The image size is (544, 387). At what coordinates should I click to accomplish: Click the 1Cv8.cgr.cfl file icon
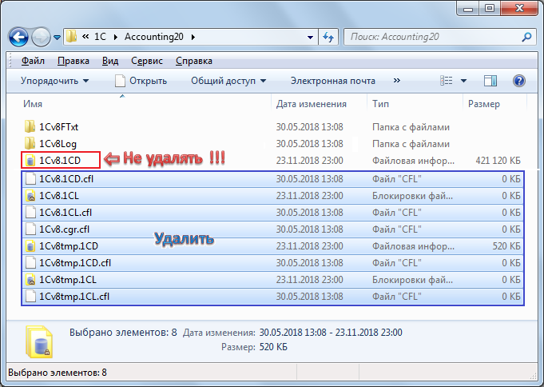click(30, 229)
